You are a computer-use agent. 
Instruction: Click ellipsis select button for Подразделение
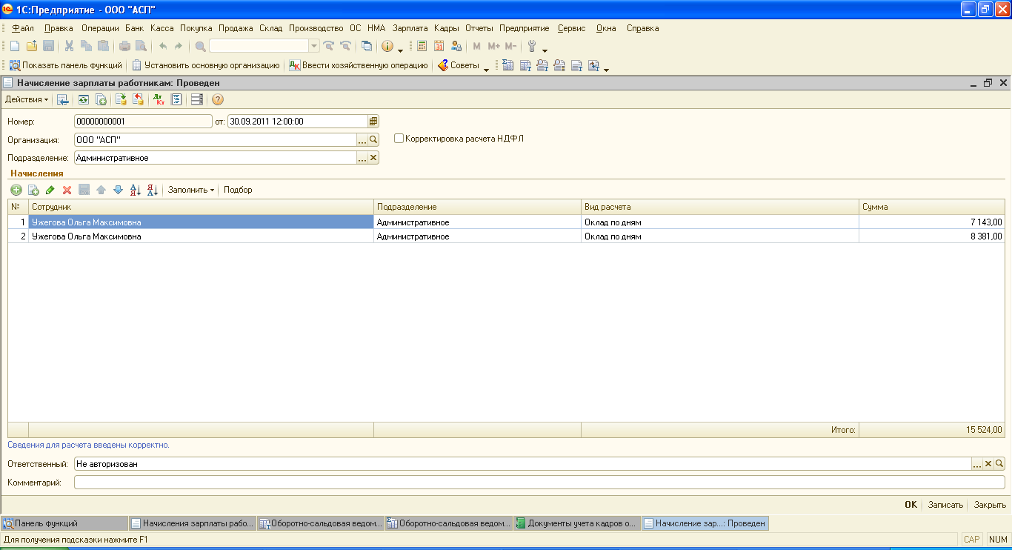coord(362,158)
